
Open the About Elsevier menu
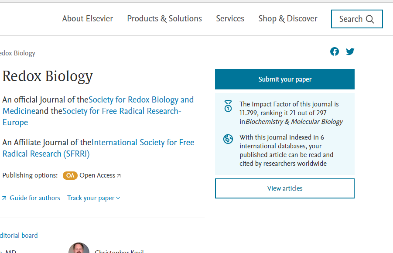pyautogui.click(x=87, y=19)
